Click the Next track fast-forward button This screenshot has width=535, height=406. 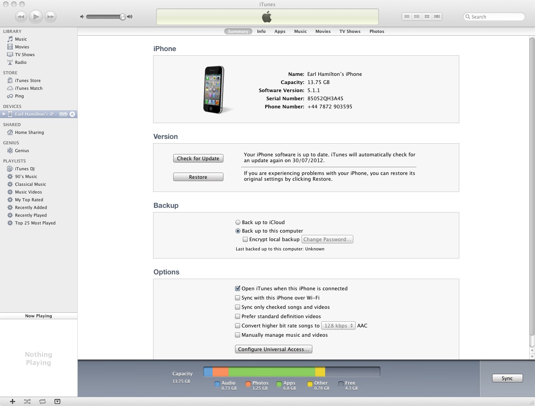click(51, 17)
